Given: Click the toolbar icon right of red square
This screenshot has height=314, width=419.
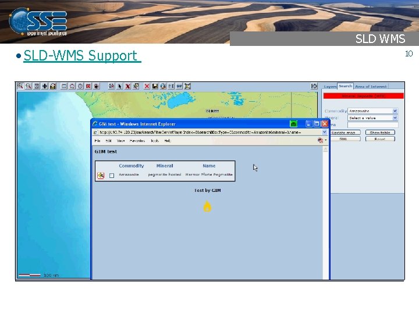Looking at the screenshot, I should [97, 86].
